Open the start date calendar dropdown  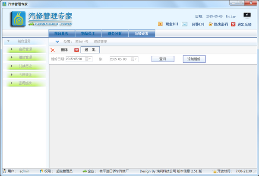(88, 59)
